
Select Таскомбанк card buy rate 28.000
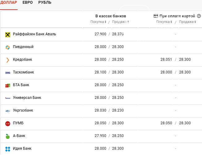(166, 72)
